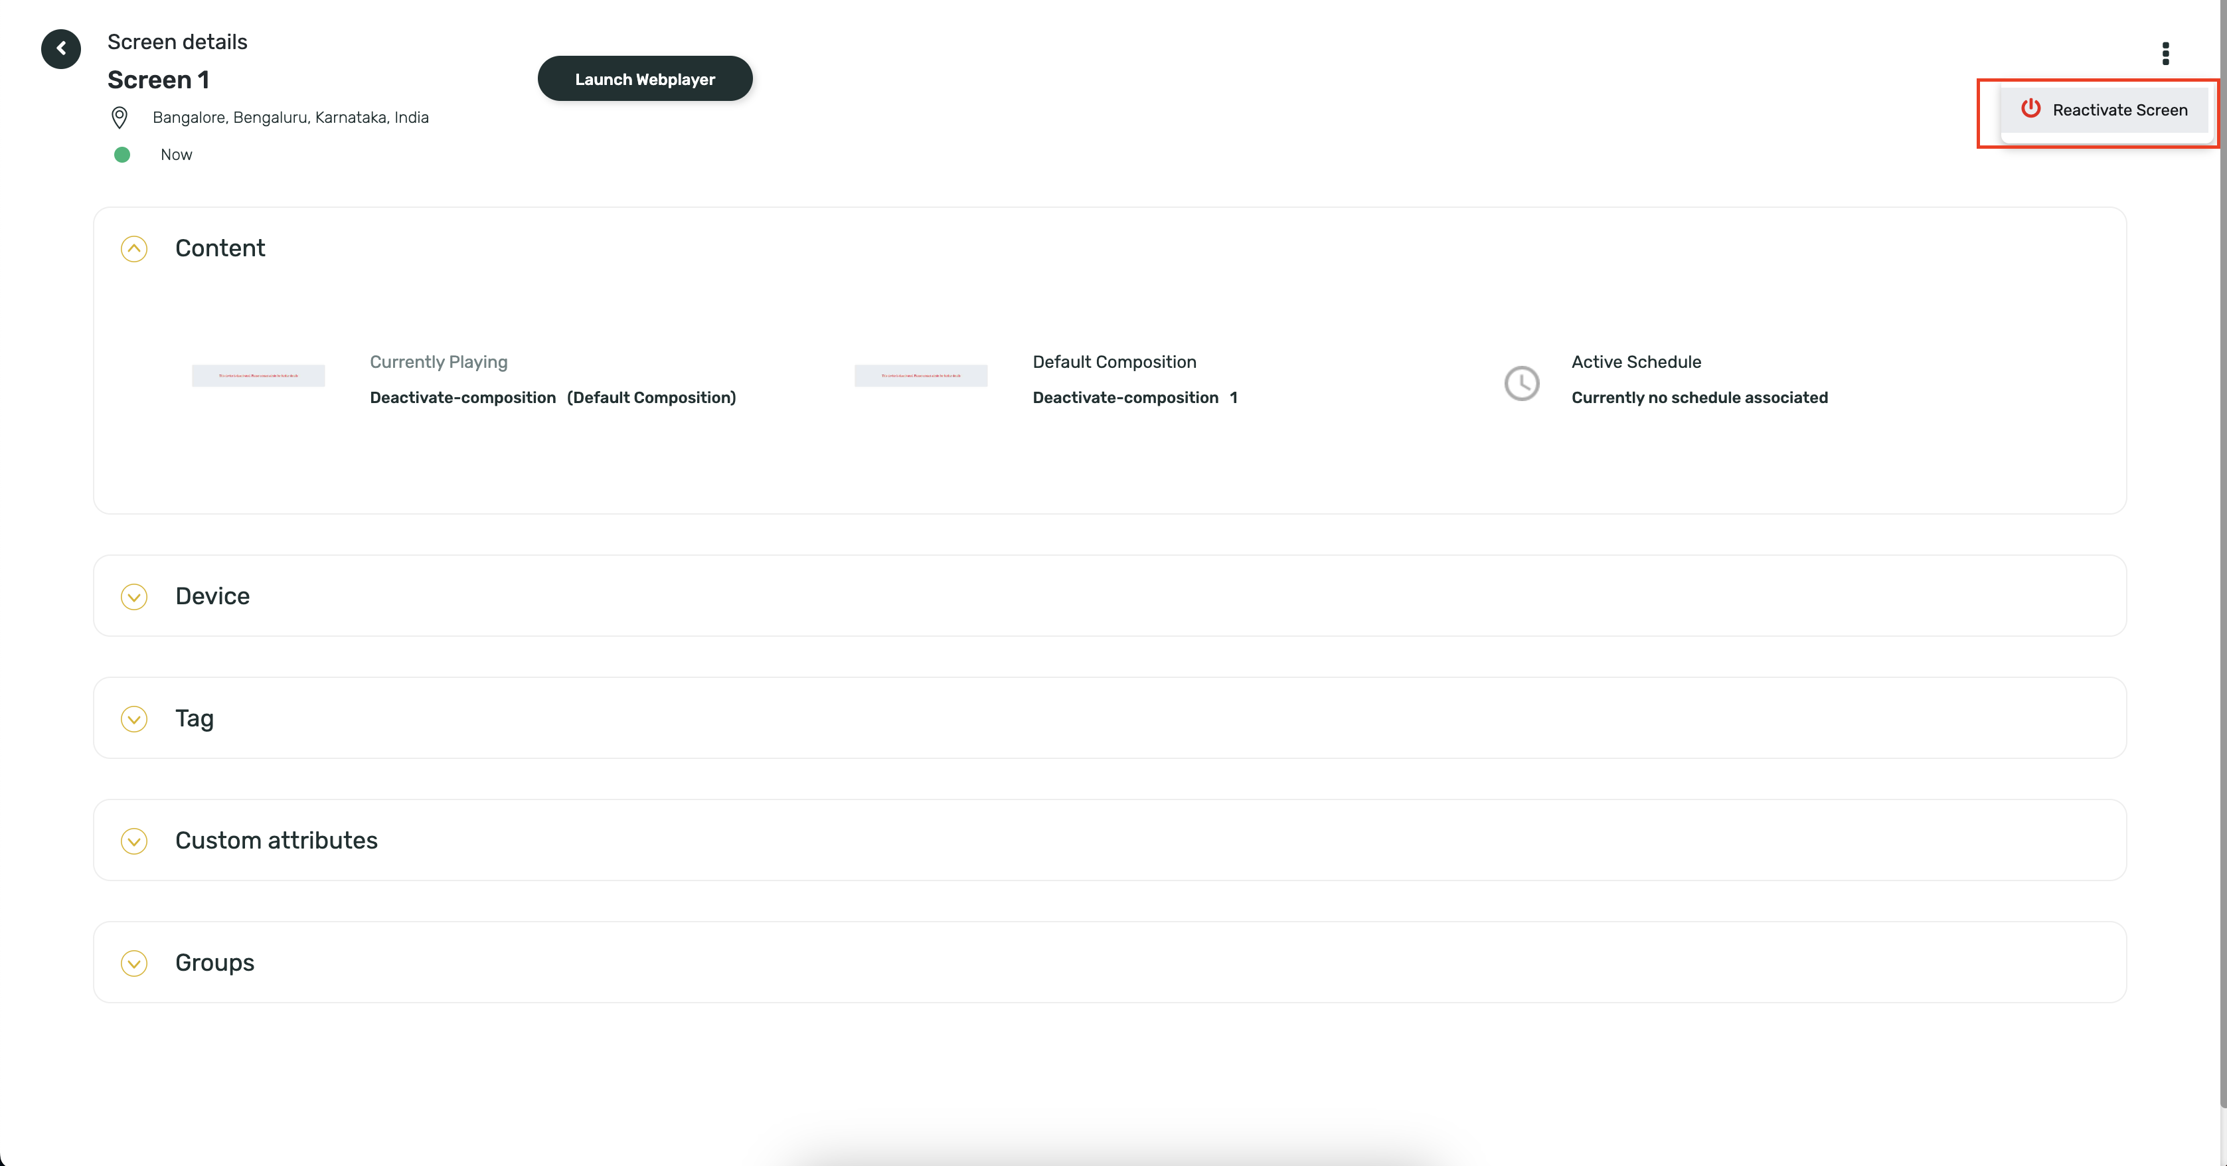Click the red power icon
Image resolution: width=2227 pixels, height=1166 pixels.
coord(2030,109)
